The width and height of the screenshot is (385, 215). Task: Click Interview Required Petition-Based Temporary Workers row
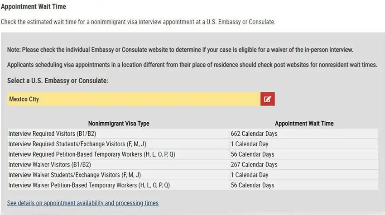pos(193,154)
